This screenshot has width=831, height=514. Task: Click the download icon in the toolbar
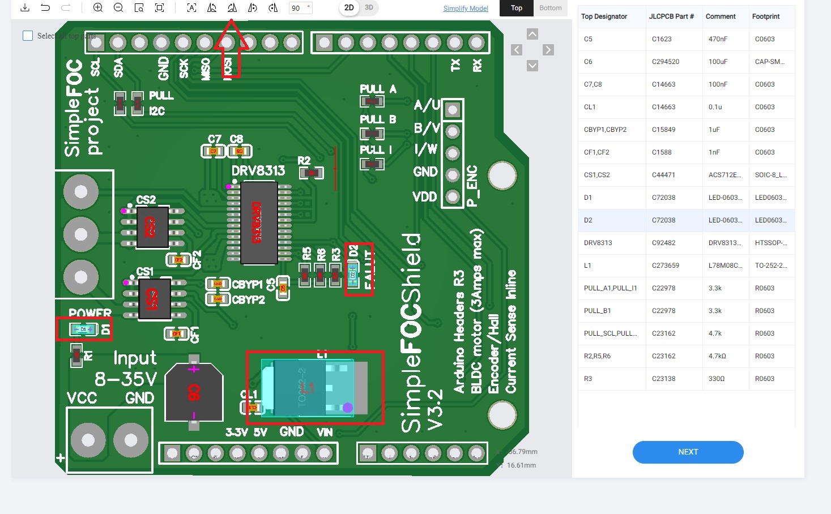tap(25, 8)
